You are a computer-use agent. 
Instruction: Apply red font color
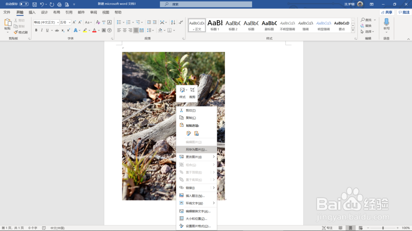click(94, 30)
